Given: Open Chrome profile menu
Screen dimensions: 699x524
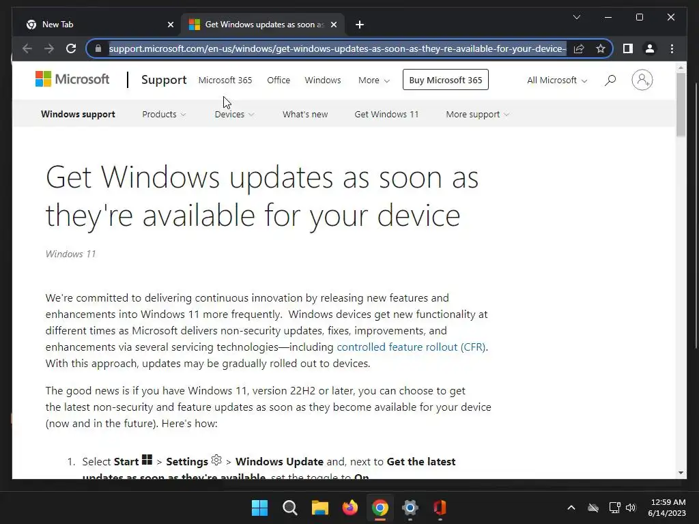Looking at the screenshot, I should (650, 48).
